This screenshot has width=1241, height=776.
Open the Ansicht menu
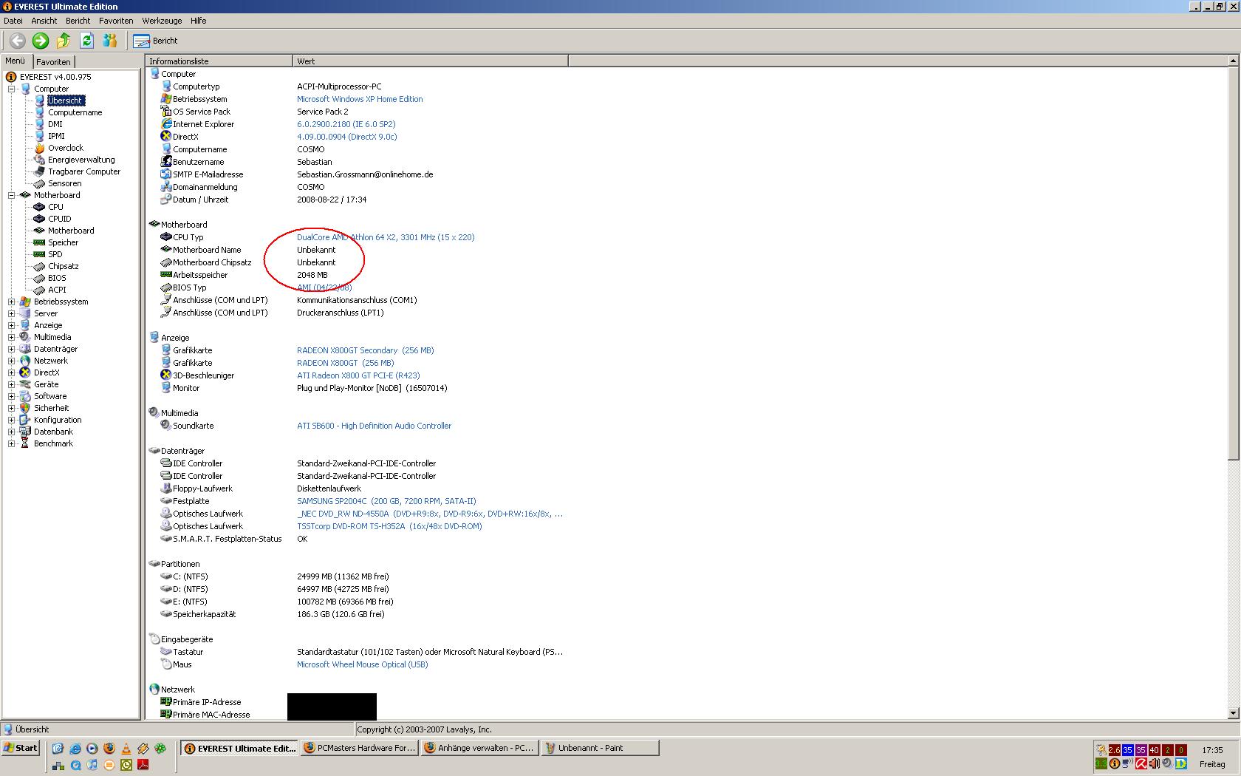point(44,21)
